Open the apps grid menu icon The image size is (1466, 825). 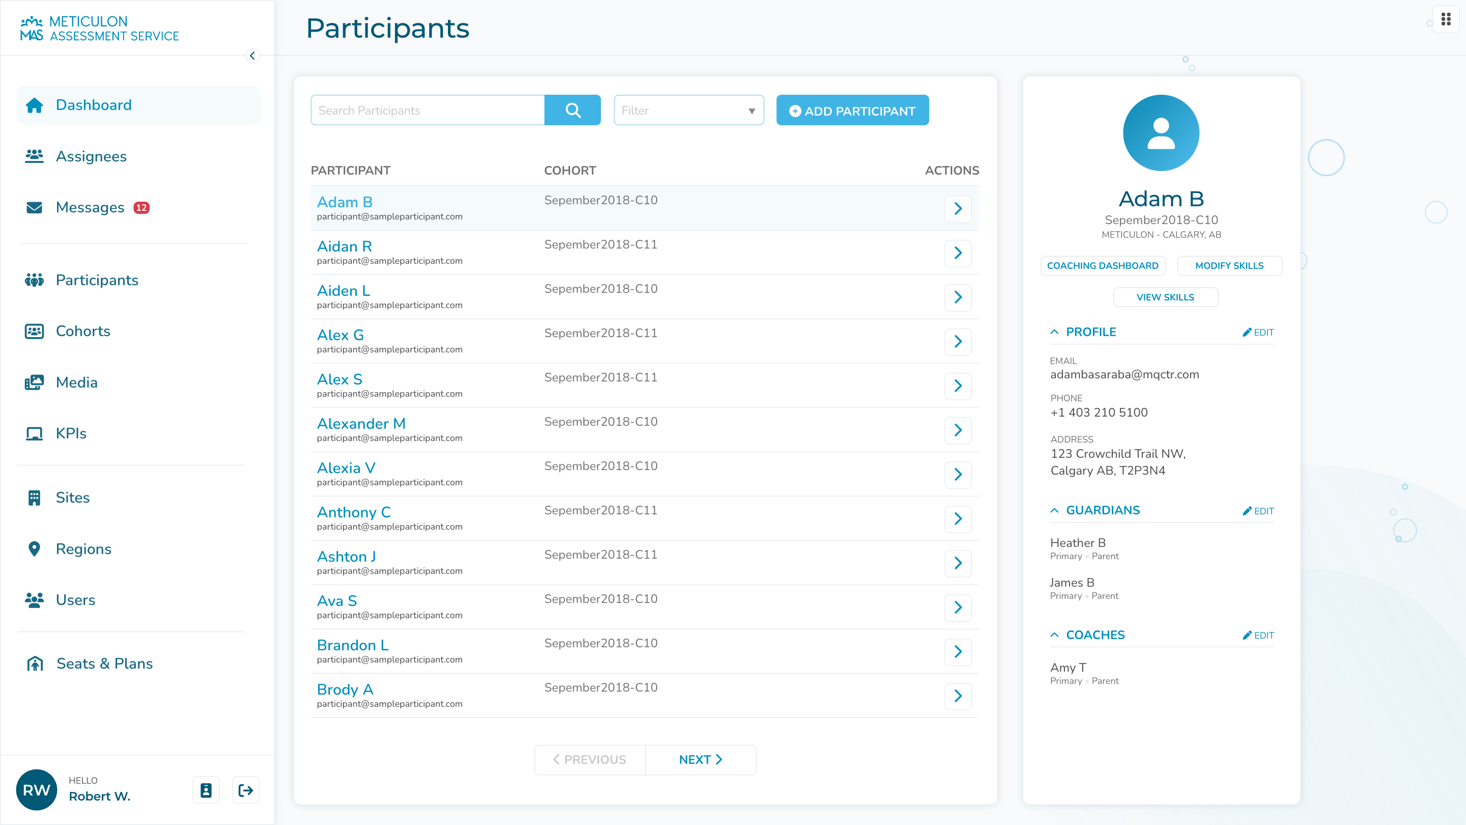(1446, 19)
